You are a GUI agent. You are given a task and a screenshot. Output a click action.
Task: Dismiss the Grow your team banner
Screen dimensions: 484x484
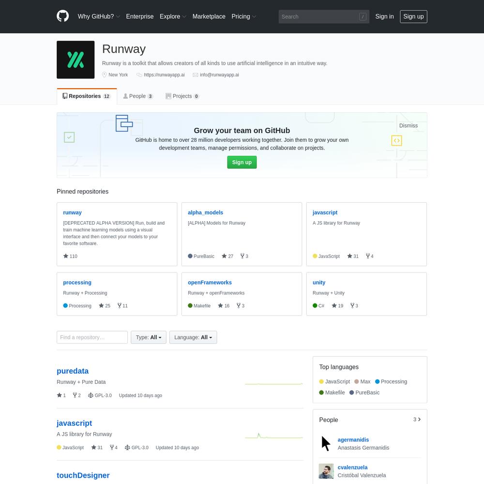click(408, 126)
